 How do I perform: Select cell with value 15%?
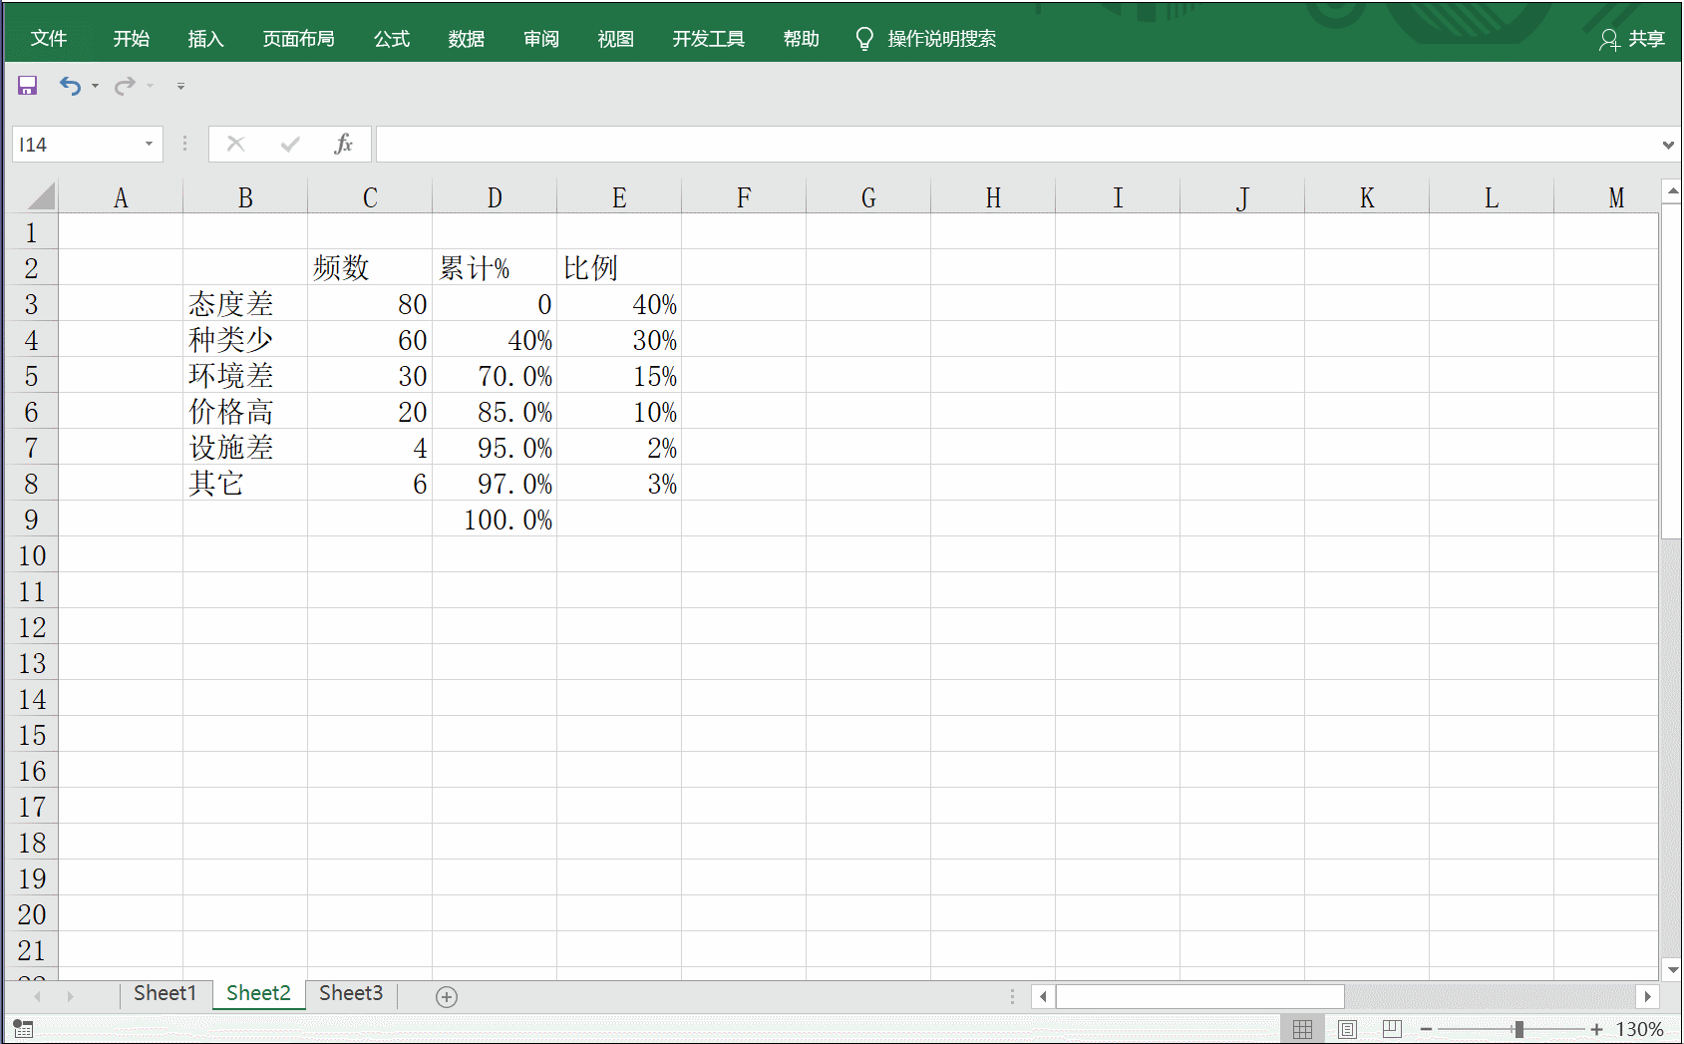click(x=619, y=376)
